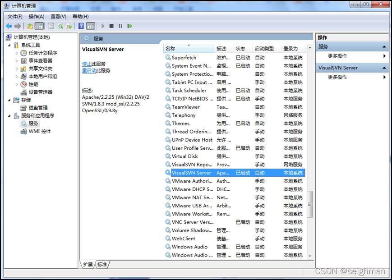This screenshot has height=280, width=392.
Task: Open the 操作(A) menu
Action: tap(36, 17)
